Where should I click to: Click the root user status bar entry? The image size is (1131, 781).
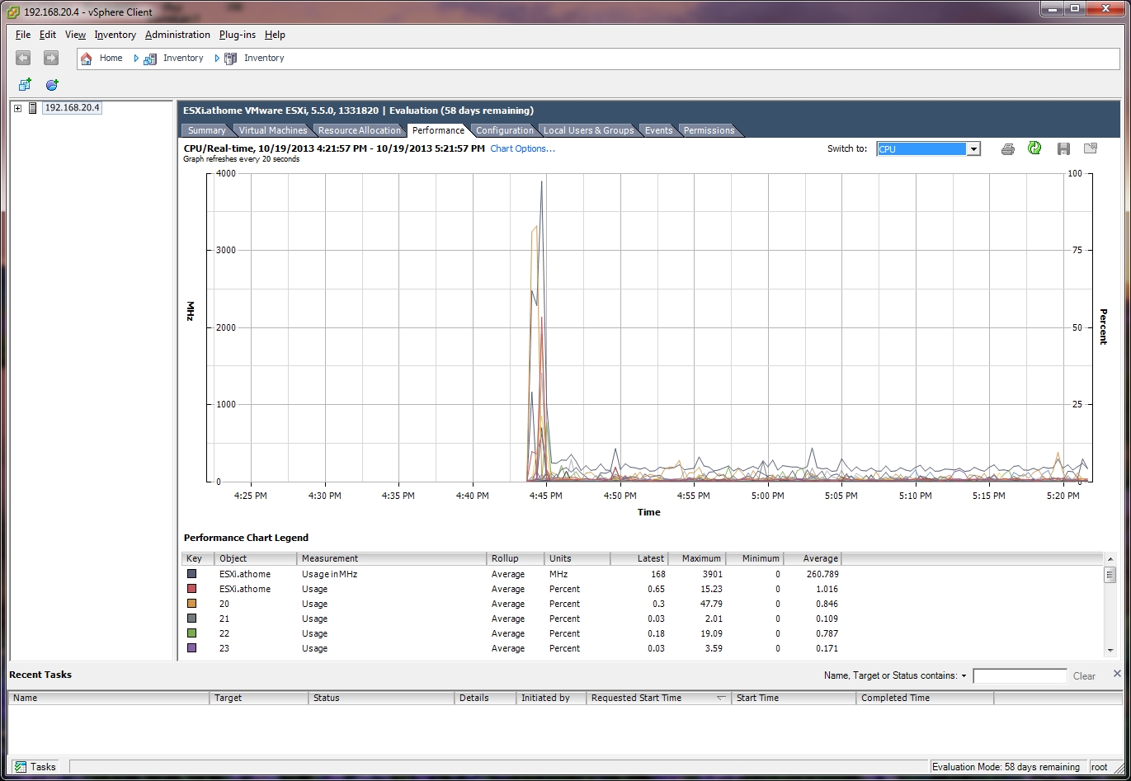pos(1100,767)
